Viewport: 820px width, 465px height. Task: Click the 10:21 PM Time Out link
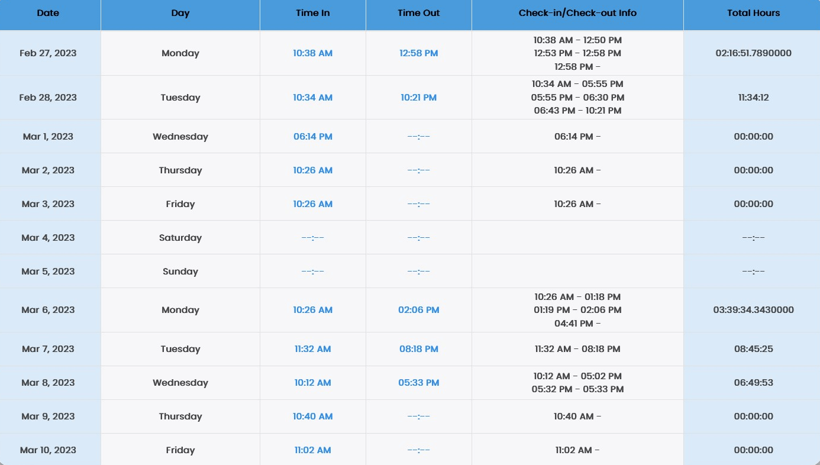(x=419, y=98)
